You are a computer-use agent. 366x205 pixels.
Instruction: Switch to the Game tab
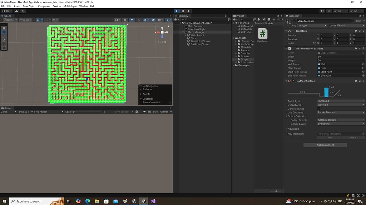pos(6,108)
